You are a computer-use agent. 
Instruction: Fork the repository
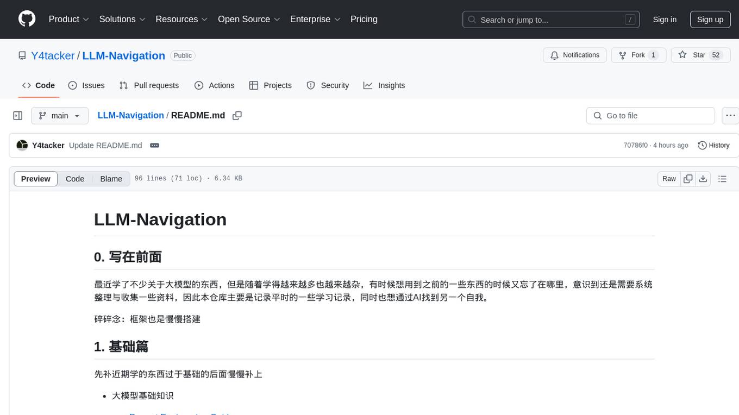click(x=638, y=55)
